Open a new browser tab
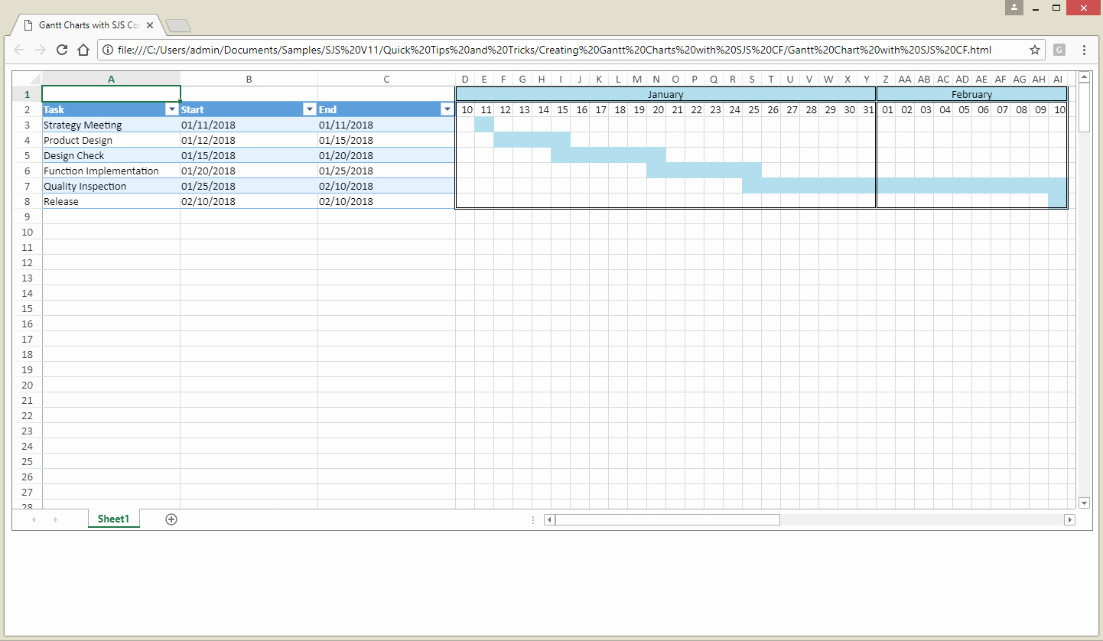The image size is (1103, 641). pyautogui.click(x=177, y=26)
